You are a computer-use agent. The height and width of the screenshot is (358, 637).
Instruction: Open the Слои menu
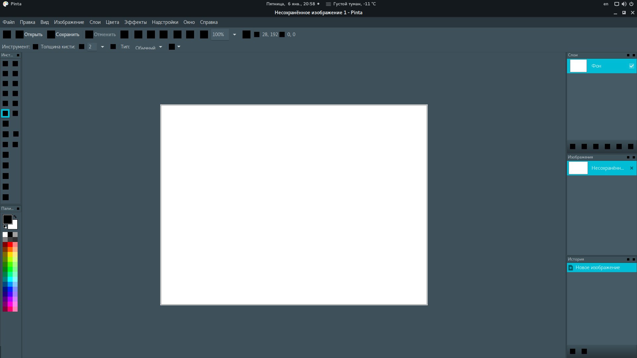[95, 22]
